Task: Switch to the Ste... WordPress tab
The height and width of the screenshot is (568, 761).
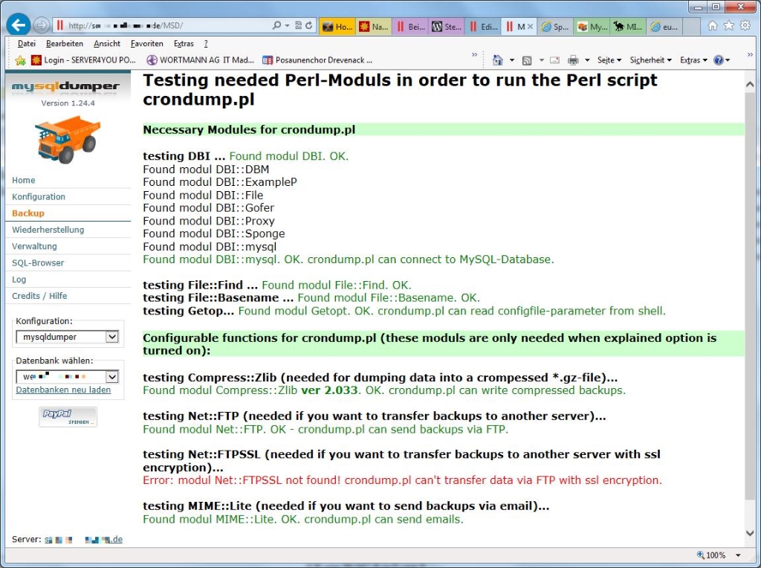Action: (445, 25)
